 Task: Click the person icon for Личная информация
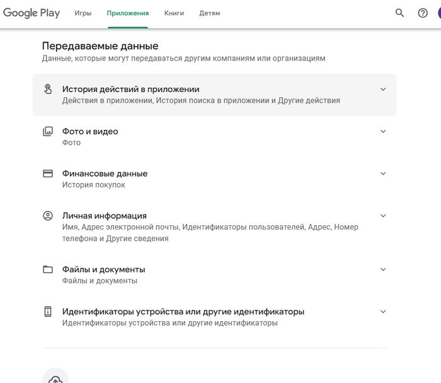(x=48, y=216)
